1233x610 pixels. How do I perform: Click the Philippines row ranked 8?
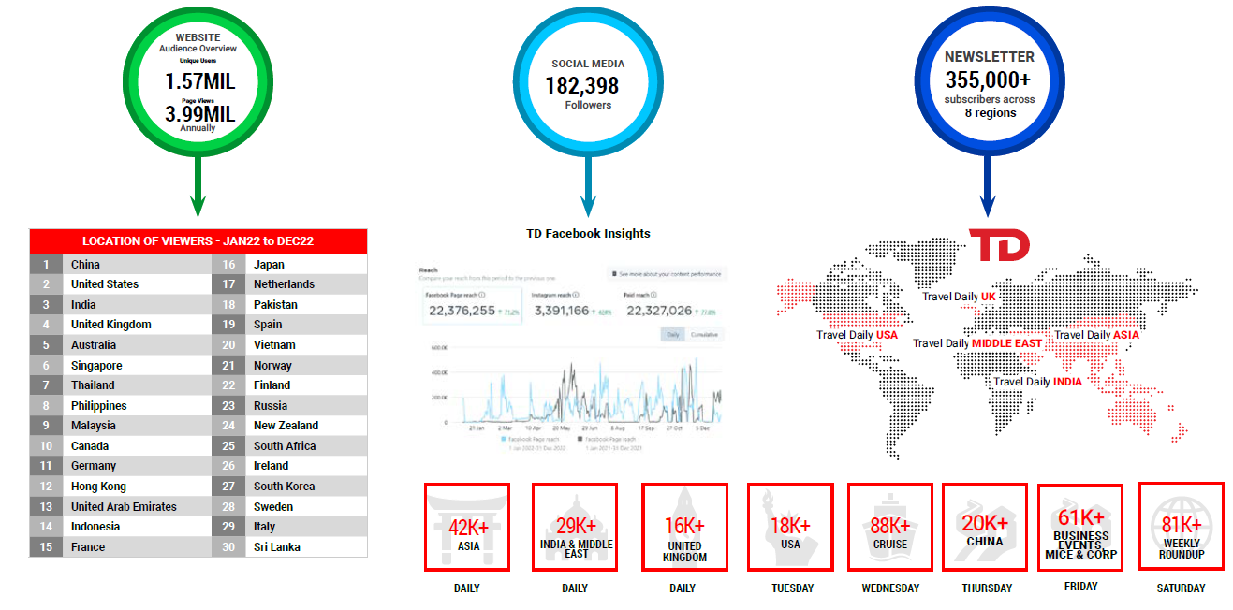(x=122, y=406)
